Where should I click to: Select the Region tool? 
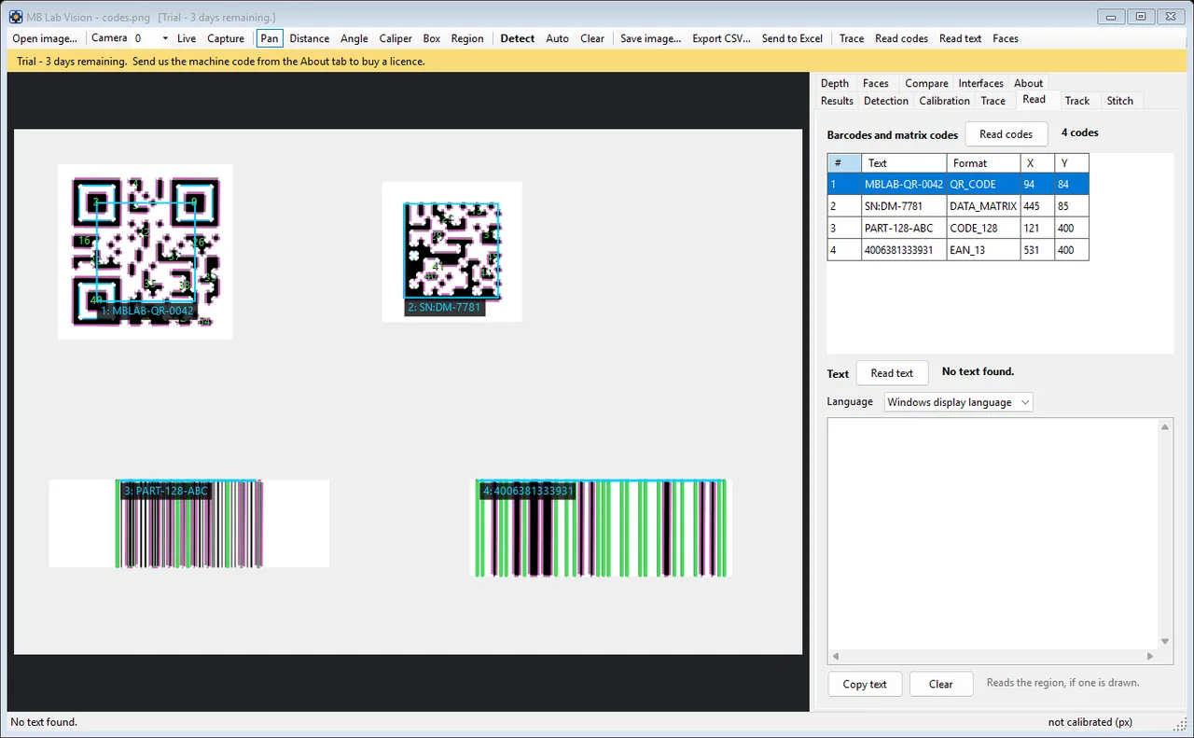pos(467,38)
